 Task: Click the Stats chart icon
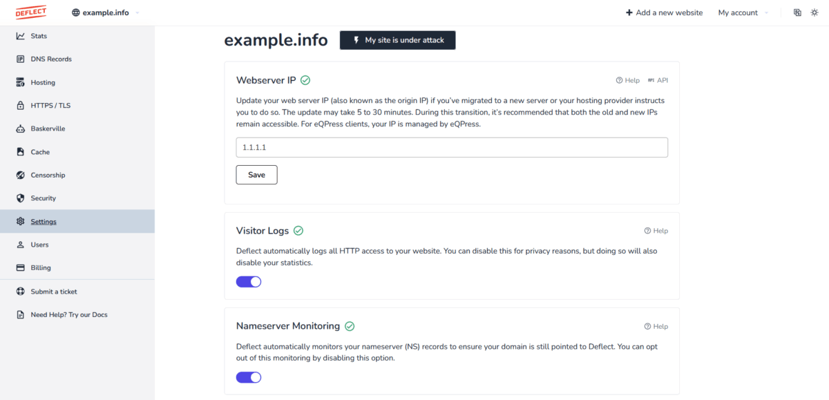coord(21,36)
